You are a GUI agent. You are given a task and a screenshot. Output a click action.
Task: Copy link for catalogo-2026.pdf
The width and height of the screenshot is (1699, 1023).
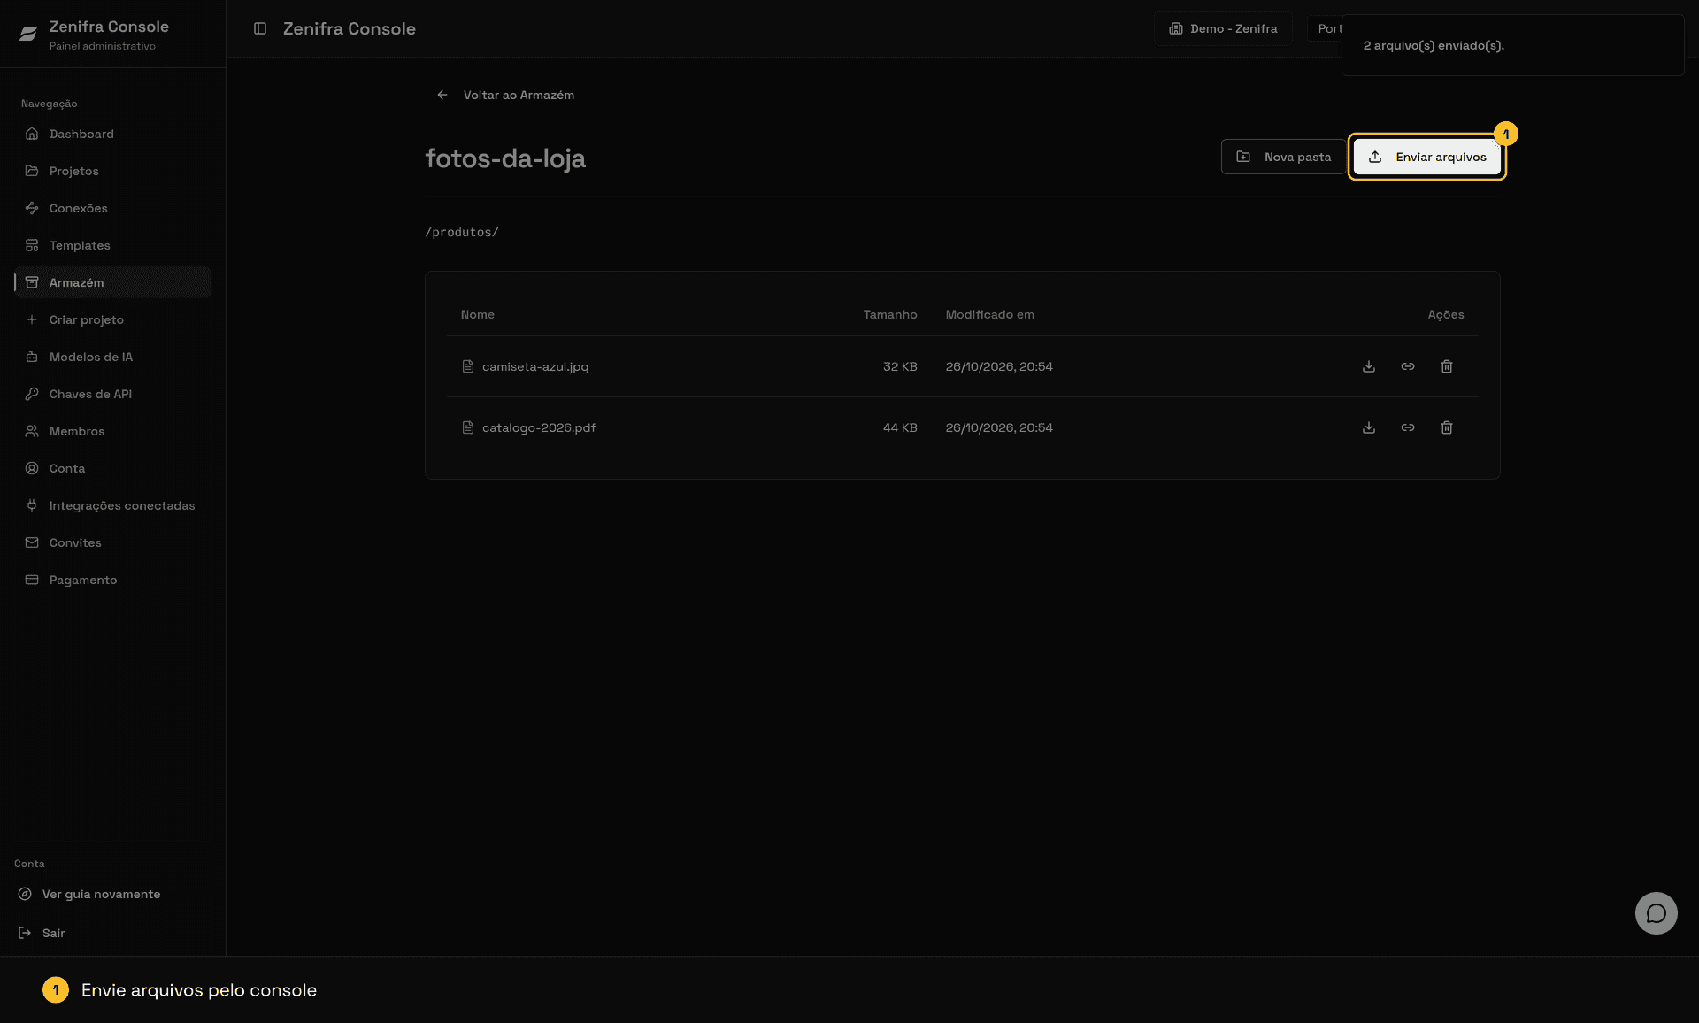(1408, 427)
